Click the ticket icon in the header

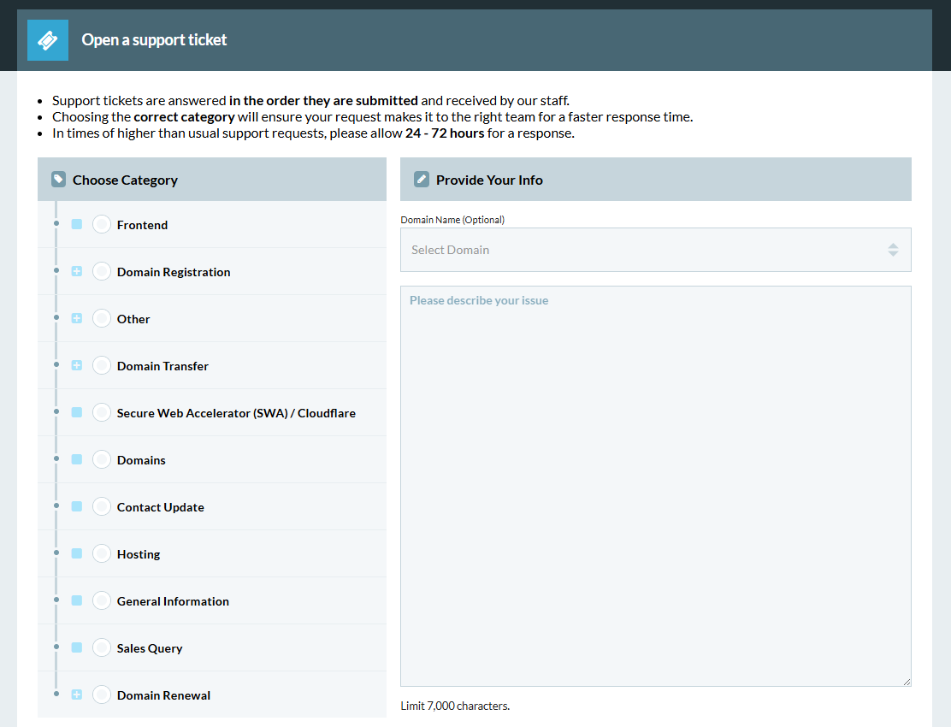[x=48, y=40]
